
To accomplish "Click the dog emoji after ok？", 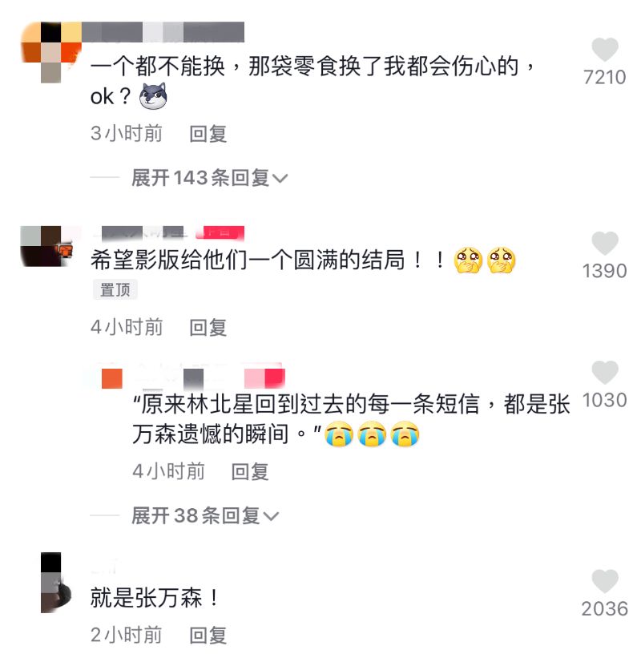I will point(153,96).
